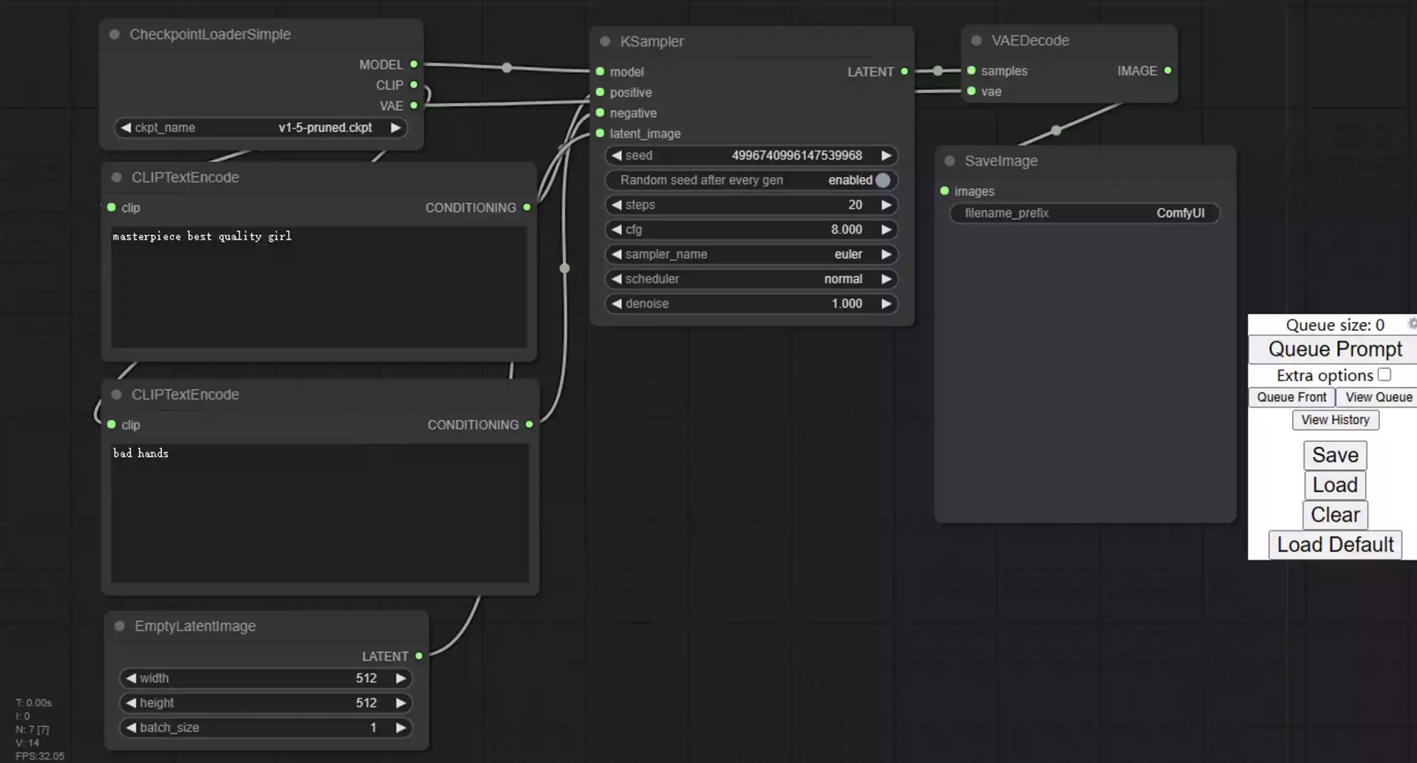Toggle Random seed after every gen

[x=882, y=179]
